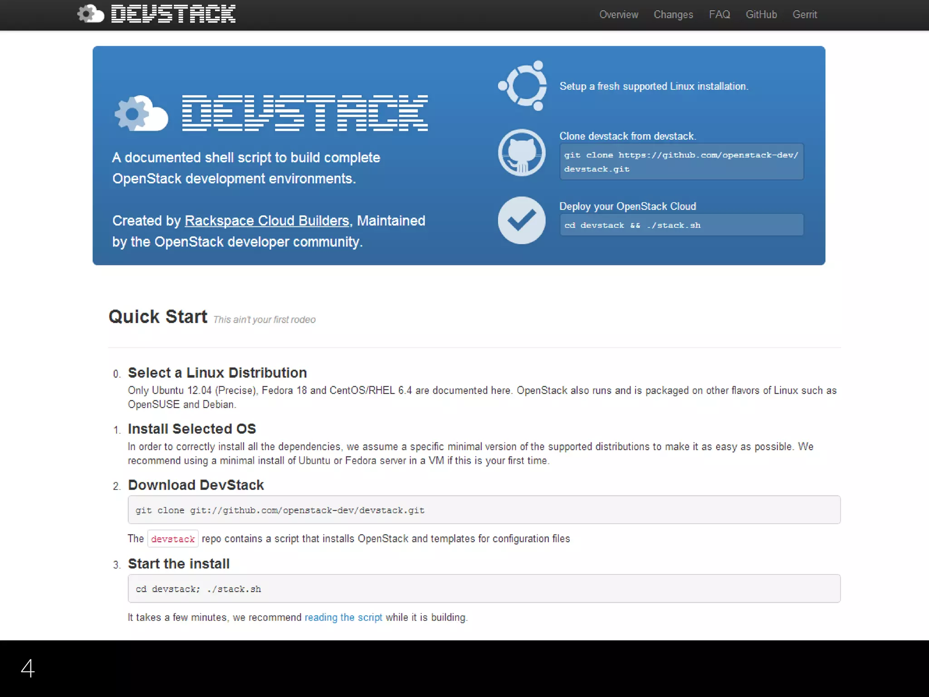Click 'Select a Linux Distribution' heading
Image resolution: width=929 pixels, height=697 pixels.
point(217,373)
